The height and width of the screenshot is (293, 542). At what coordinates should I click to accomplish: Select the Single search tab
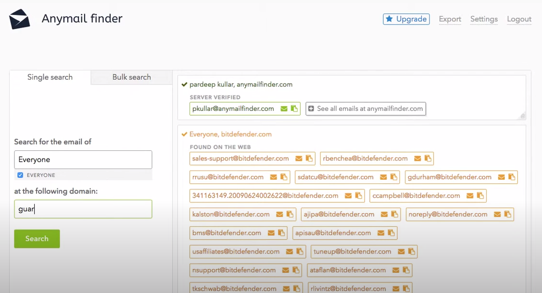point(50,77)
